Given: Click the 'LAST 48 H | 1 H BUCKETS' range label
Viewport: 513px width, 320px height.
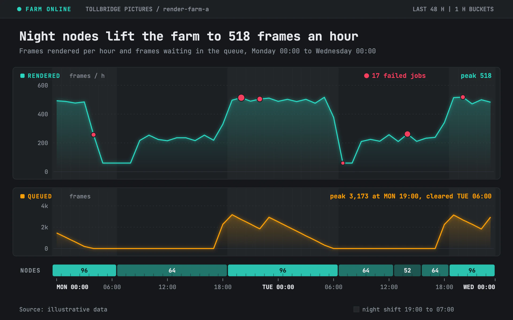Looking at the screenshot, I should pos(453,9).
